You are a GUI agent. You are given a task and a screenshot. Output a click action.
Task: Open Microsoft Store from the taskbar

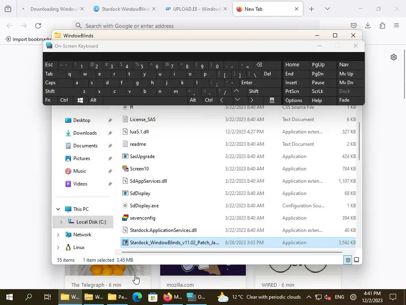pyautogui.click(x=153, y=297)
